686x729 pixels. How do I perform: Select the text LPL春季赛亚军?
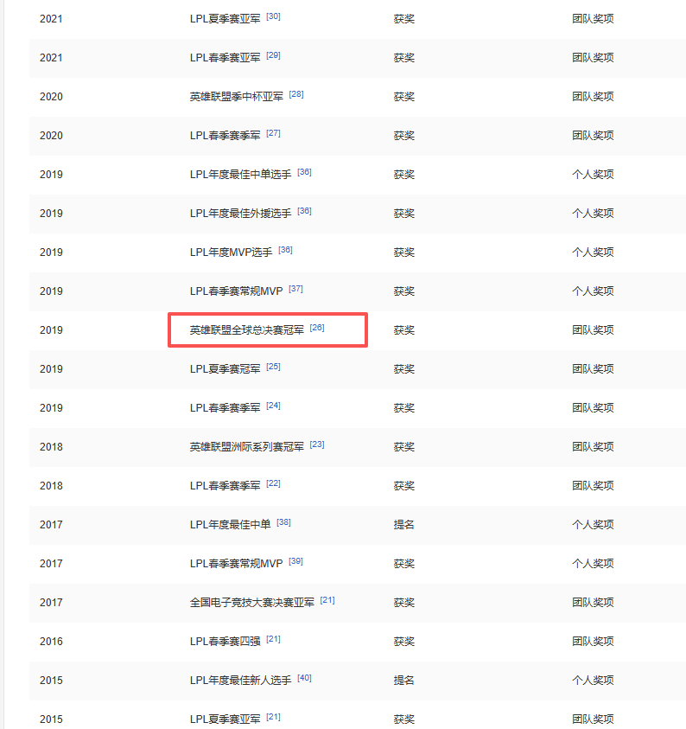click(x=225, y=58)
